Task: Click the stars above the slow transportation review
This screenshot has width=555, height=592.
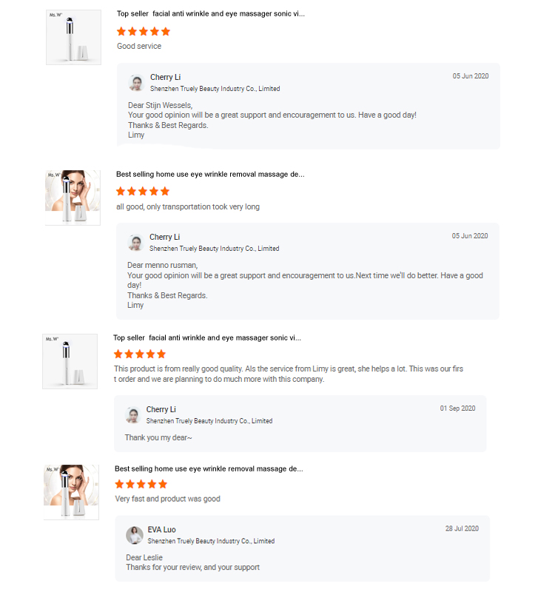Action: (x=143, y=192)
